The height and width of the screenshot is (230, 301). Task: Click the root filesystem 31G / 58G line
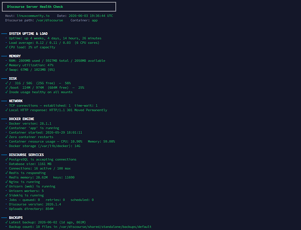[x=40, y=83]
